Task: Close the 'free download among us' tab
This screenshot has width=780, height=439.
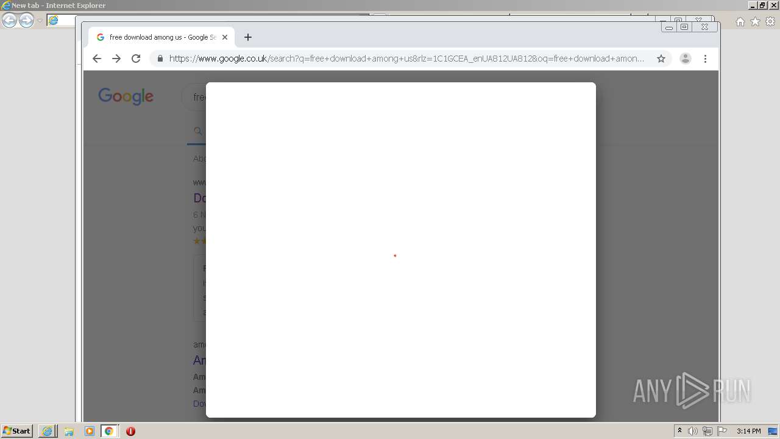Action: click(x=224, y=37)
